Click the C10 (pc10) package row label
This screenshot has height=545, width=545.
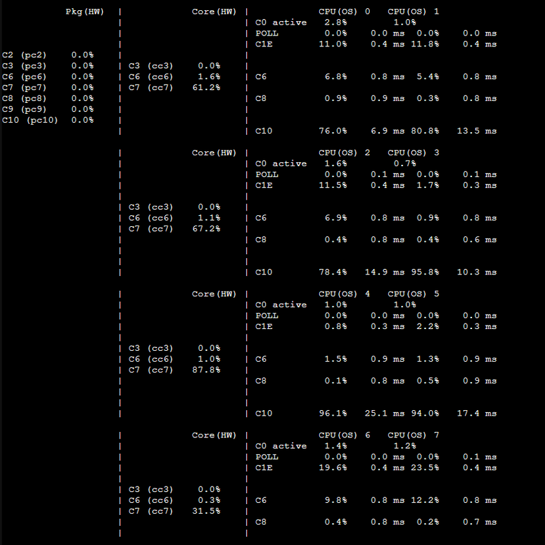tap(30, 121)
